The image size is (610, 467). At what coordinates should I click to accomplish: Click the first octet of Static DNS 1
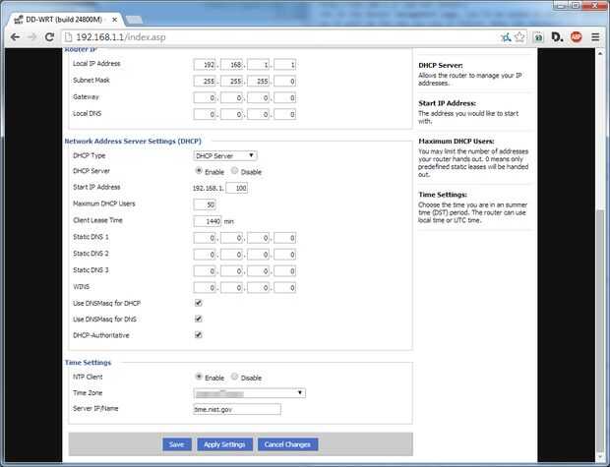coord(205,238)
